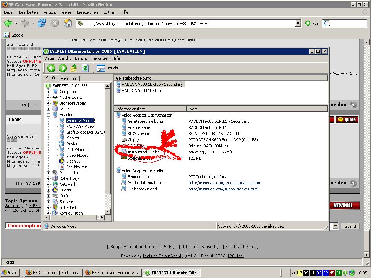
Task: Click quote button in forum post
Action: [347, 119]
